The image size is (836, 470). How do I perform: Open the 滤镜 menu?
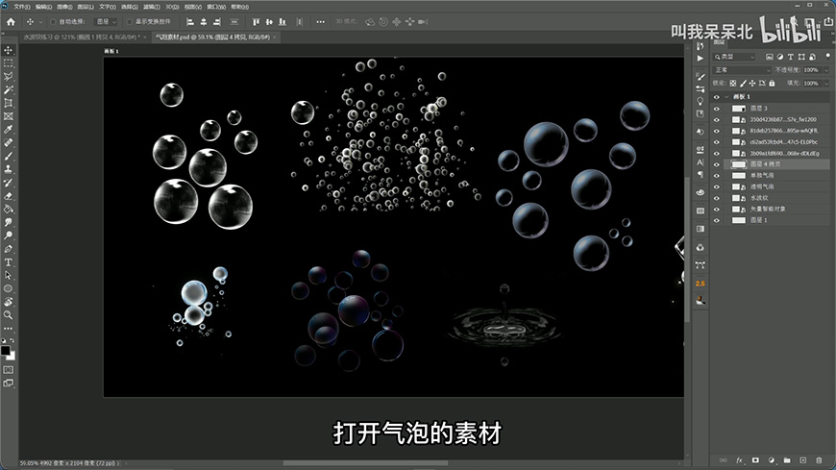152,7
